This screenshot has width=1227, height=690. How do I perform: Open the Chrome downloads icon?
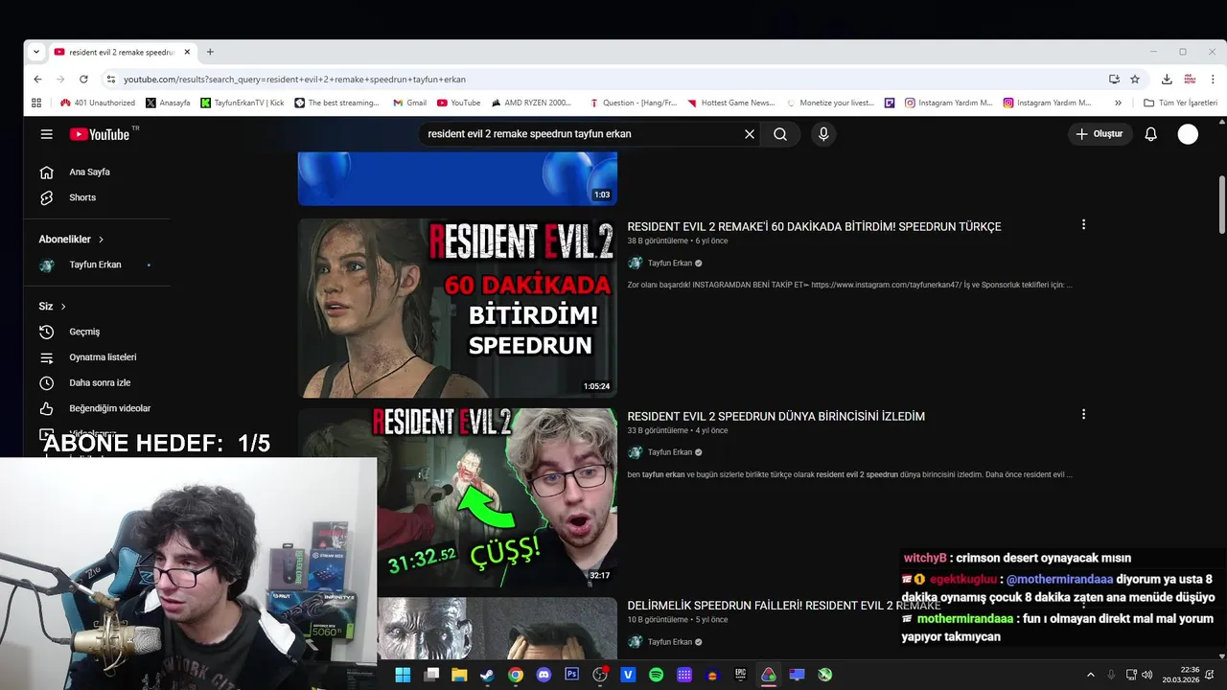(1167, 80)
